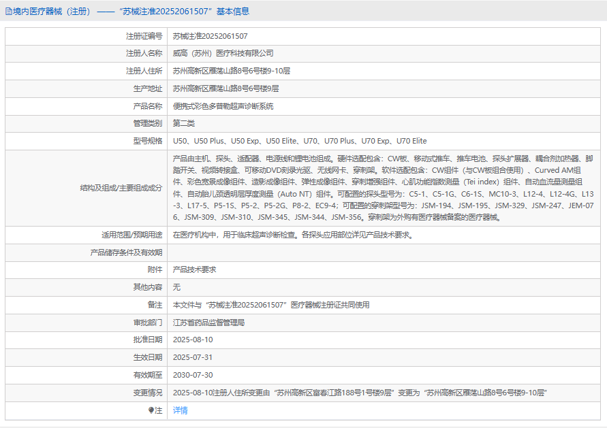Click the 产品储存条件及有效期 label
The height and width of the screenshot is (428, 607).
pos(126,253)
